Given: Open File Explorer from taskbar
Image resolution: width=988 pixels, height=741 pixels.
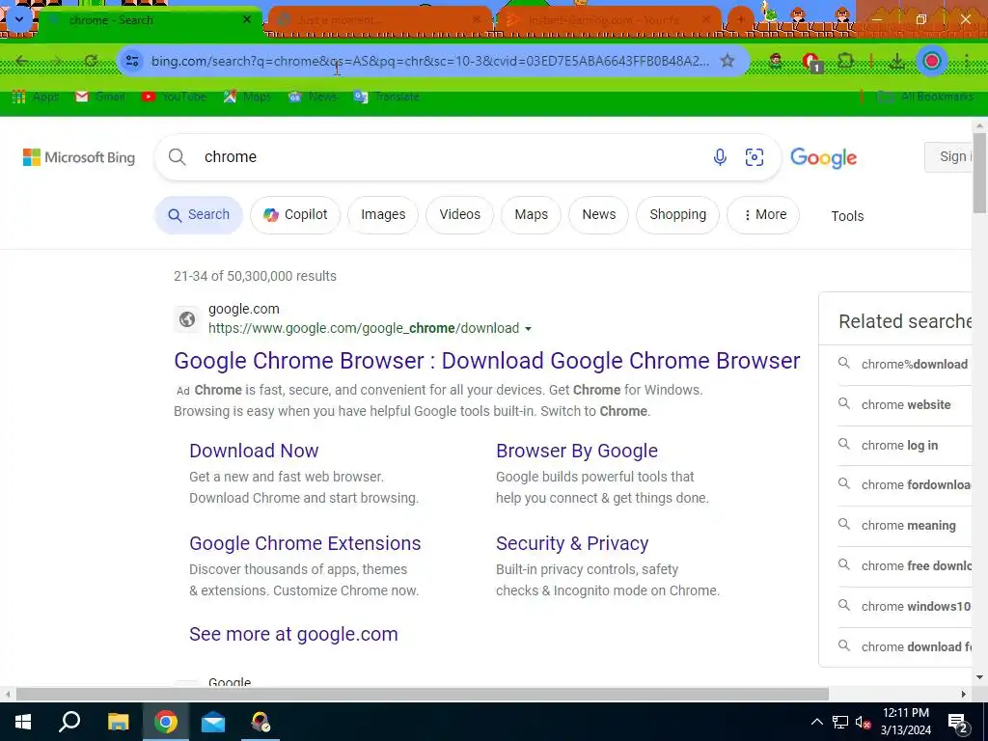Looking at the screenshot, I should point(118,722).
